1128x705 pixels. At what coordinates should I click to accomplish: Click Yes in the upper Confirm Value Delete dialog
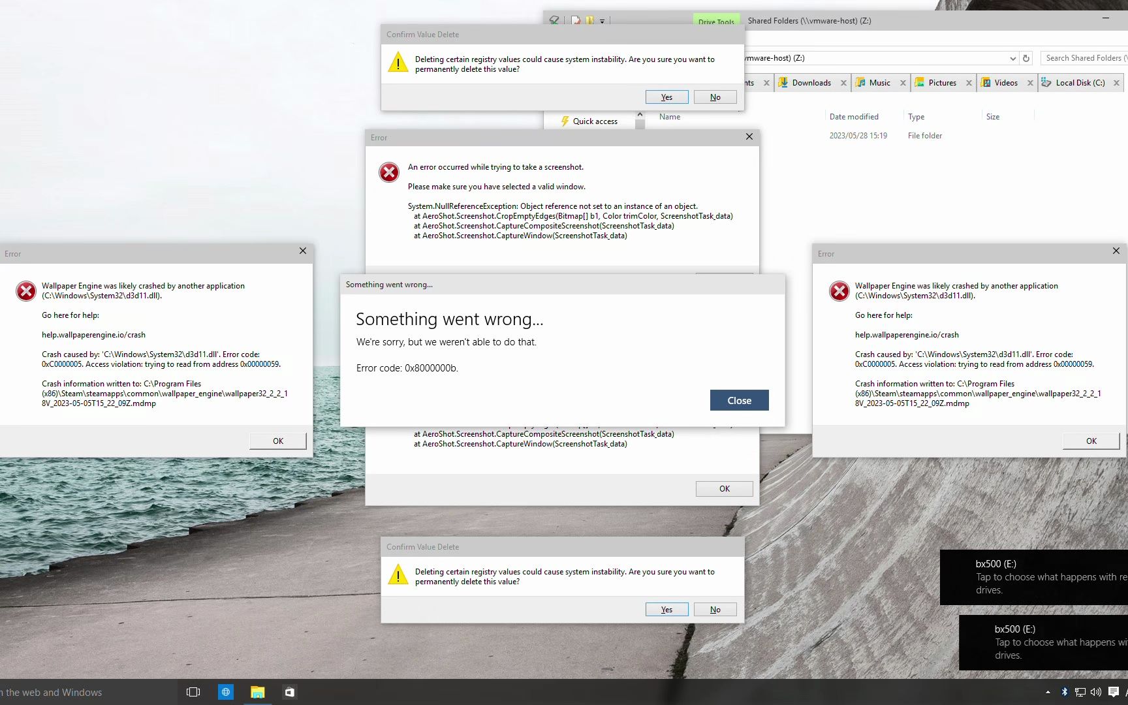click(x=666, y=97)
